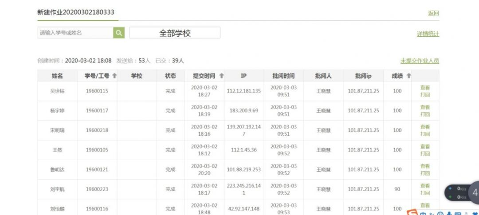
Task: Click the 新建作业20200302180333 tab title
Action: pyautogui.click(x=76, y=12)
